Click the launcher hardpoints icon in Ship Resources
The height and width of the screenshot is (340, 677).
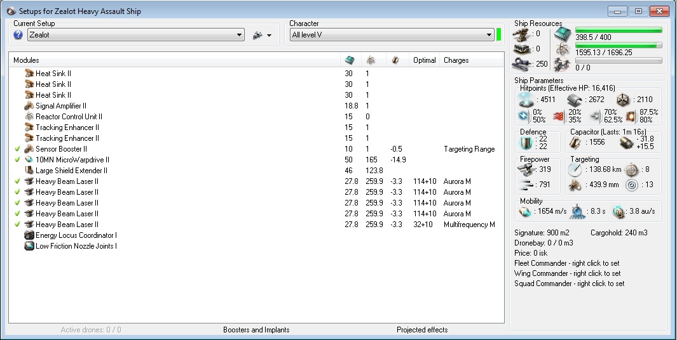tap(521, 49)
